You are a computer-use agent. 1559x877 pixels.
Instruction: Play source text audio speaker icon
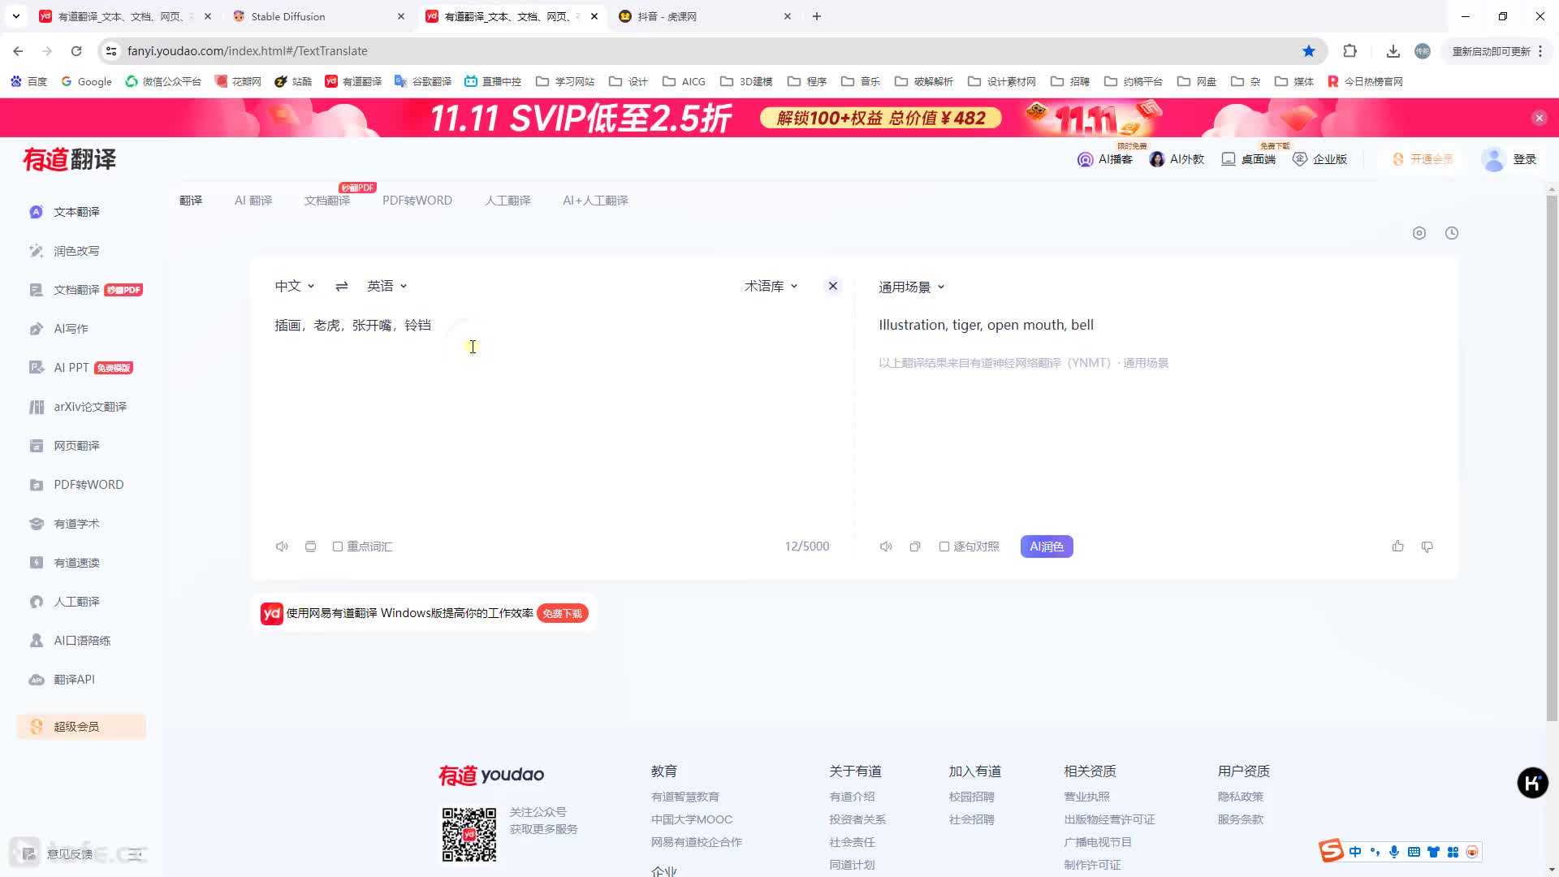282,547
